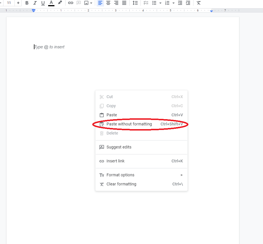Click the left indent marker on ruler
Image resolution: width=263 pixels, height=244 pixels.
[x=34, y=11]
